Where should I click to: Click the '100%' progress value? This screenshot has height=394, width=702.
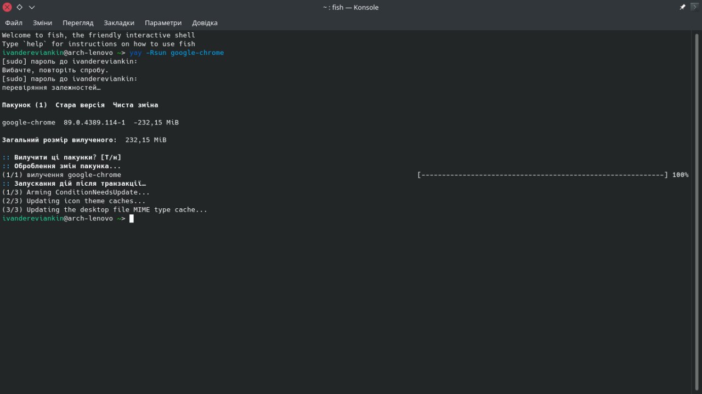[680, 175]
